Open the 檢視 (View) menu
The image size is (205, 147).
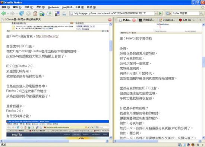tap(29, 7)
